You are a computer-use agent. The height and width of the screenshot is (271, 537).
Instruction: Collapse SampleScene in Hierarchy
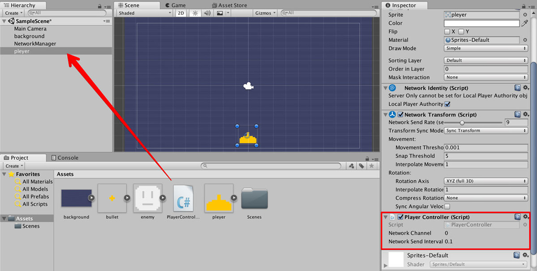4,21
